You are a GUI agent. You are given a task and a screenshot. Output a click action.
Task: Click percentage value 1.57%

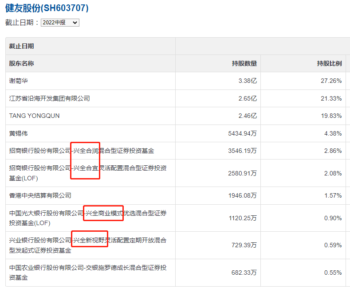(333, 195)
